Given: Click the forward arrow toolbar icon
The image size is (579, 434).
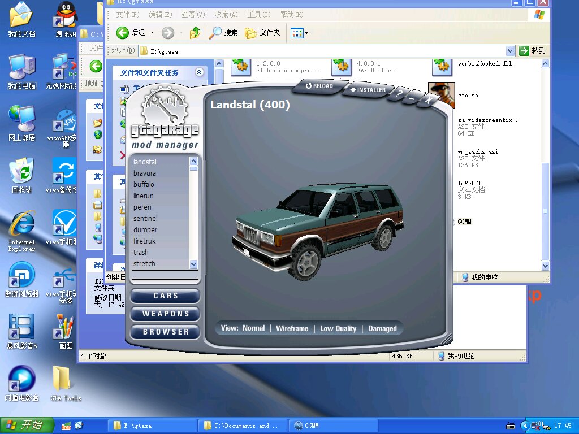Looking at the screenshot, I should pyautogui.click(x=167, y=33).
